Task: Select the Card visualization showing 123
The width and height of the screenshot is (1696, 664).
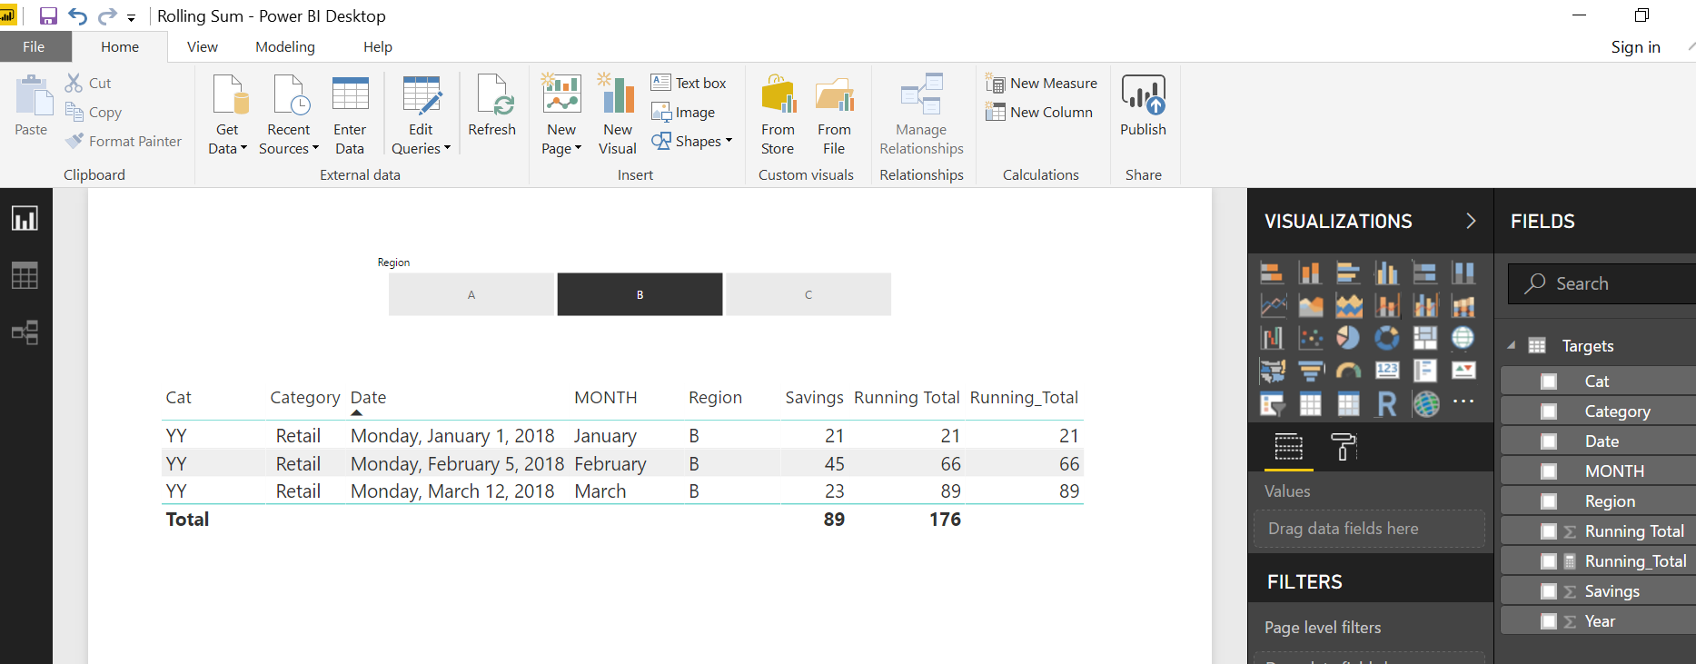Action: (x=1386, y=371)
